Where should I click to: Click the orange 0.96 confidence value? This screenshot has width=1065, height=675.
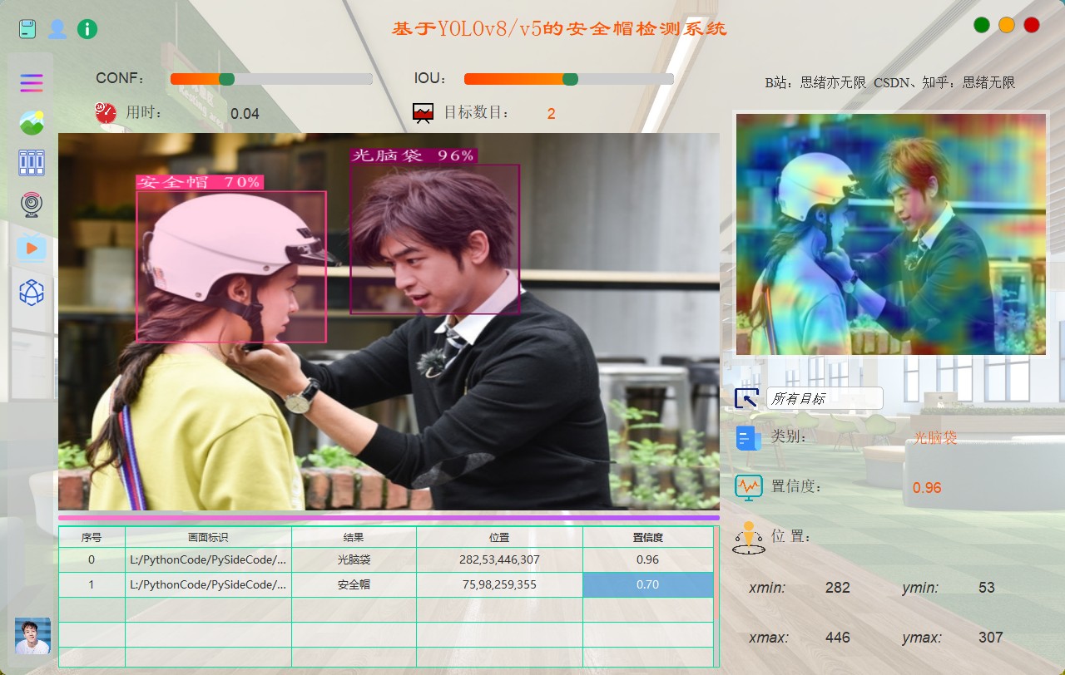click(x=927, y=488)
